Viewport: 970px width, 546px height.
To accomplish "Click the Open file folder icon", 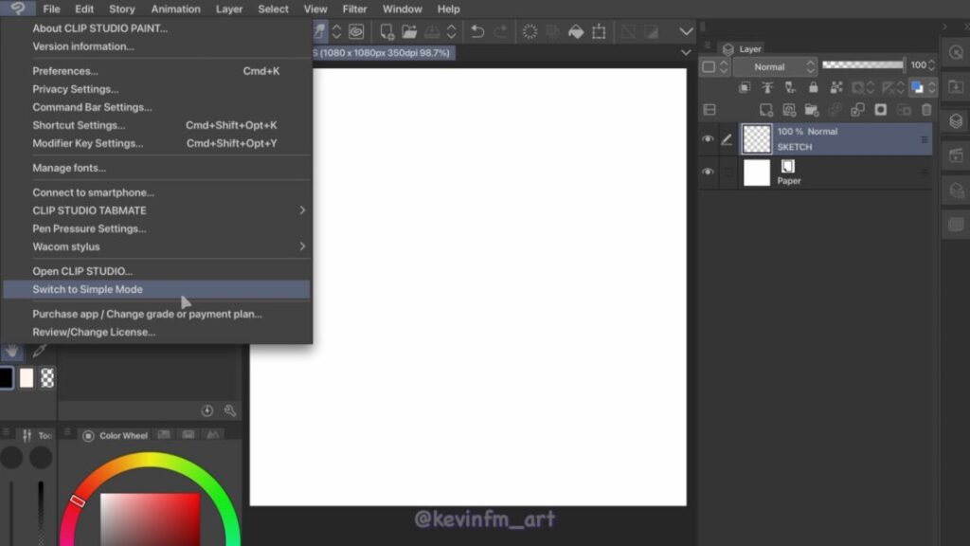I will click(x=409, y=32).
